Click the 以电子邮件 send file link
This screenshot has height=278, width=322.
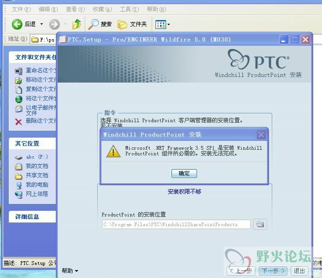(41, 110)
